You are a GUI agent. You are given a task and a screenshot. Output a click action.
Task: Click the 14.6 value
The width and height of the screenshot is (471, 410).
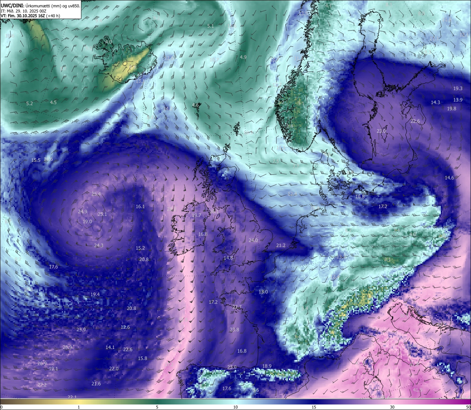[x=449, y=178]
